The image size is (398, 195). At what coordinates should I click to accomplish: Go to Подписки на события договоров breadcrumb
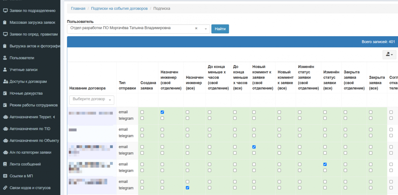point(119,9)
